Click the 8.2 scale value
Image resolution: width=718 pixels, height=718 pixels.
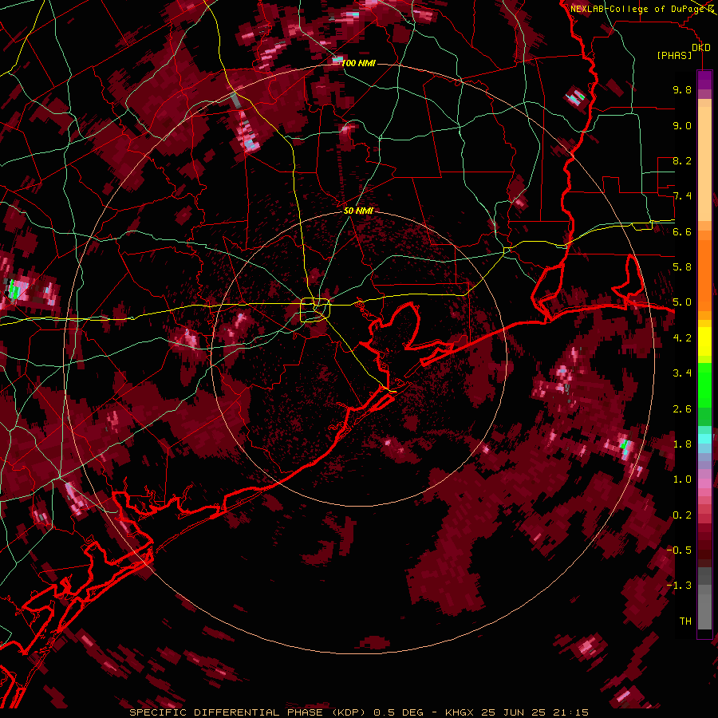click(x=682, y=160)
